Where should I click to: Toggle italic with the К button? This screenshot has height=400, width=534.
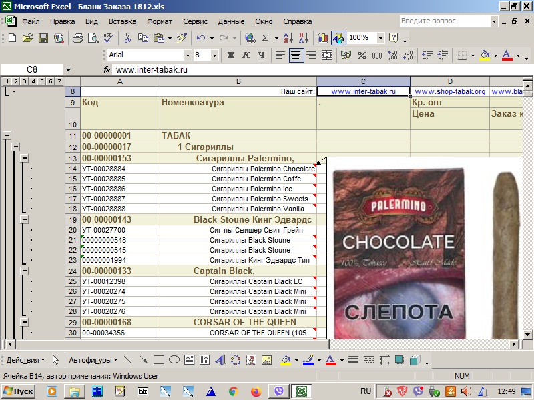pos(246,55)
